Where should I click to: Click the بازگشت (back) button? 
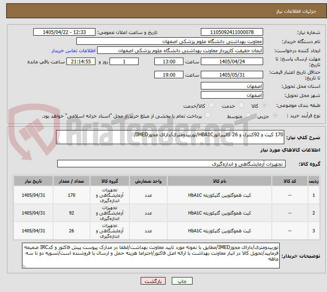153,281
